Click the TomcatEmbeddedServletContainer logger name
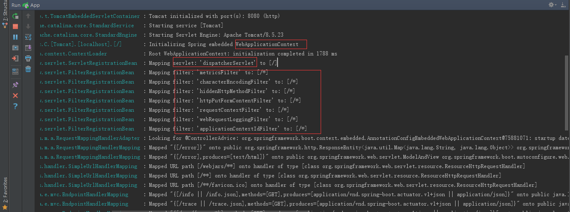This screenshot has height=212, width=570. 89,16
